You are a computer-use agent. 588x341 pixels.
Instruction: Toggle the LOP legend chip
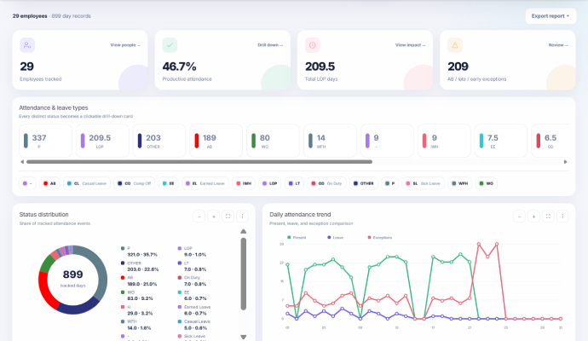(x=269, y=183)
